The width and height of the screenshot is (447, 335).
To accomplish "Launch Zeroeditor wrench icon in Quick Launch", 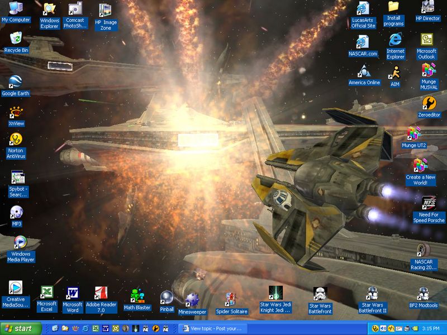I will click(156, 328).
